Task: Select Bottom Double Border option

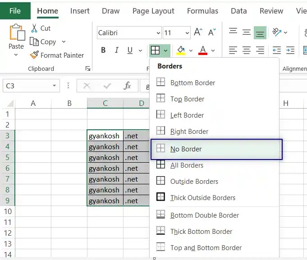Action: pos(215,215)
